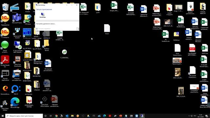
Task: Open the Koton Back Office Solution shortcut
Action: 45,101
